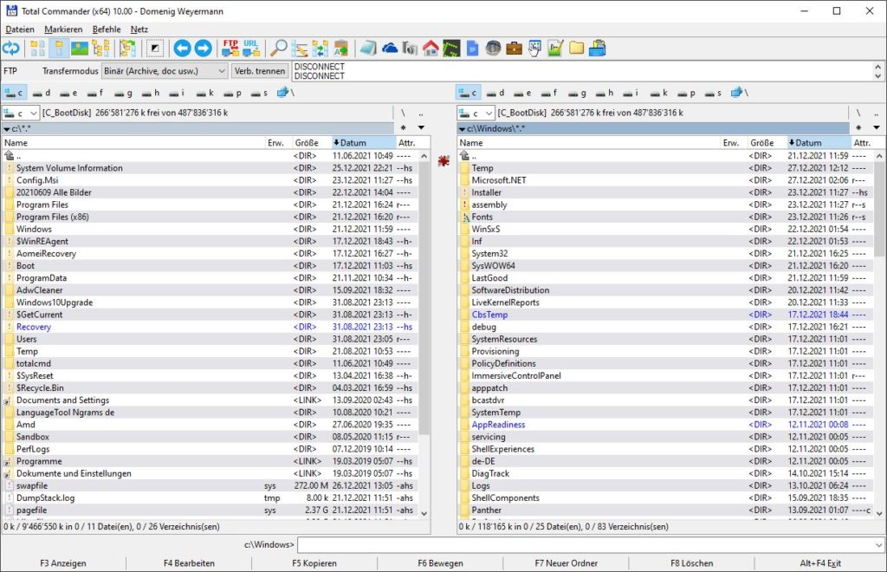This screenshot has width=887, height=572.
Task: Go to root with left panel backslash button
Action: tap(403, 114)
